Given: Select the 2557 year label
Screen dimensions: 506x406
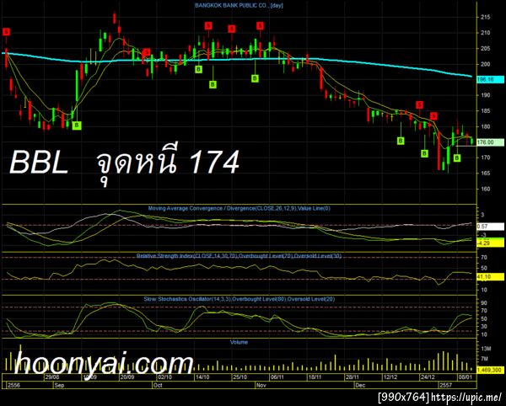Looking at the screenshot, I should pyautogui.click(x=447, y=385).
